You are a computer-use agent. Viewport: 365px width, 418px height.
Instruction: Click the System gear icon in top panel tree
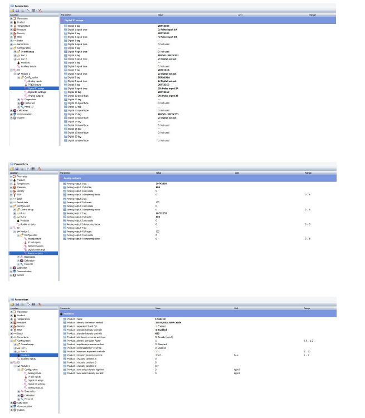tap(15, 118)
